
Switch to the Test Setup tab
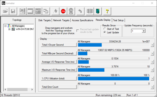coord(118,20)
